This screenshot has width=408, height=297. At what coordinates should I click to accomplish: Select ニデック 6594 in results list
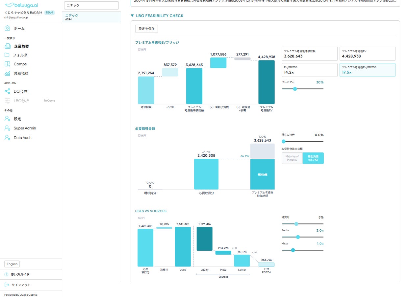click(x=91, y=17)
